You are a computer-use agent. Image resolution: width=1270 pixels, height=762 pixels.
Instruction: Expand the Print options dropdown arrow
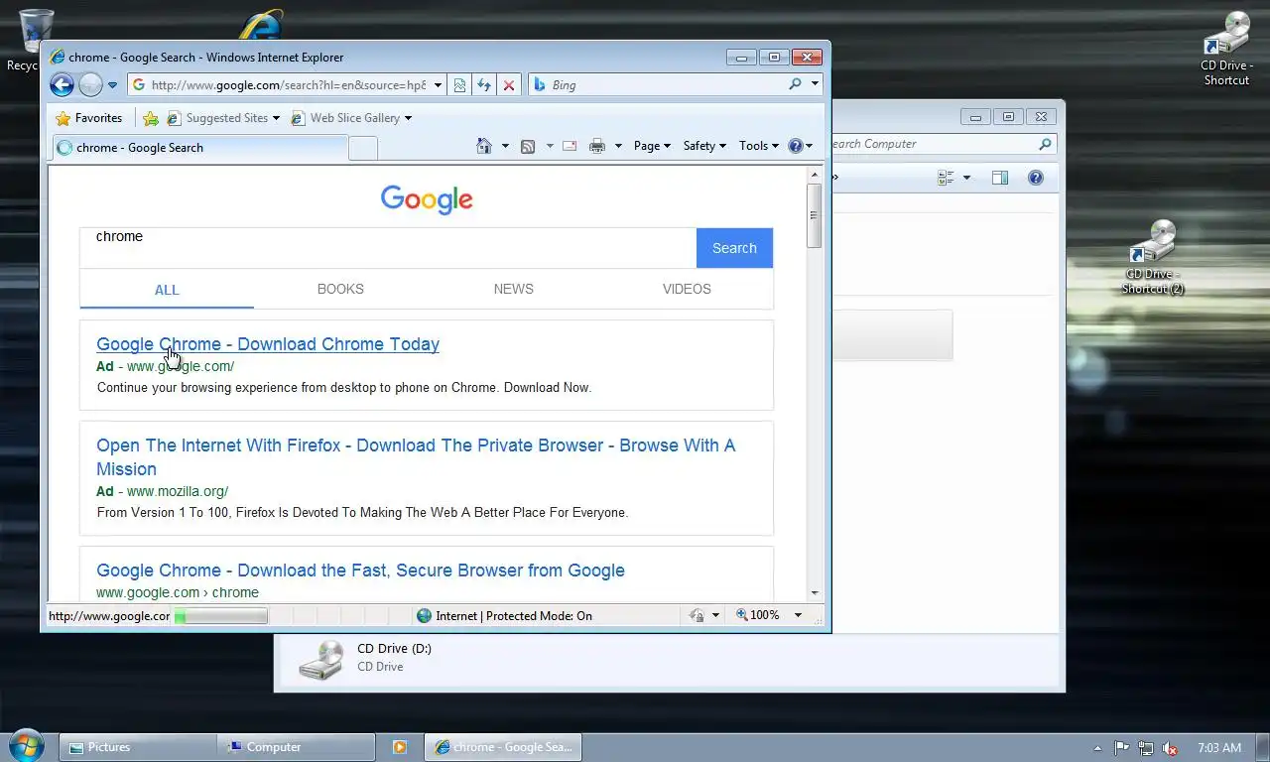[x=618, y=146]
